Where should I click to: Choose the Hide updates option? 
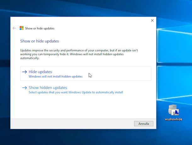coord(86,74)
